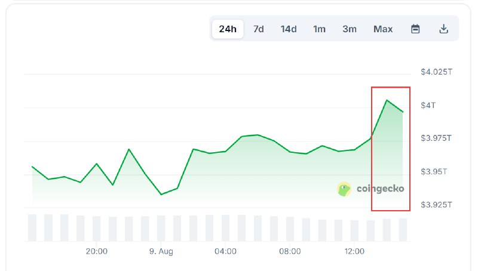Choose the 3m time range
Image resolution: width=478 pixels, height=271 pixels.
click(x=350, y=29)
